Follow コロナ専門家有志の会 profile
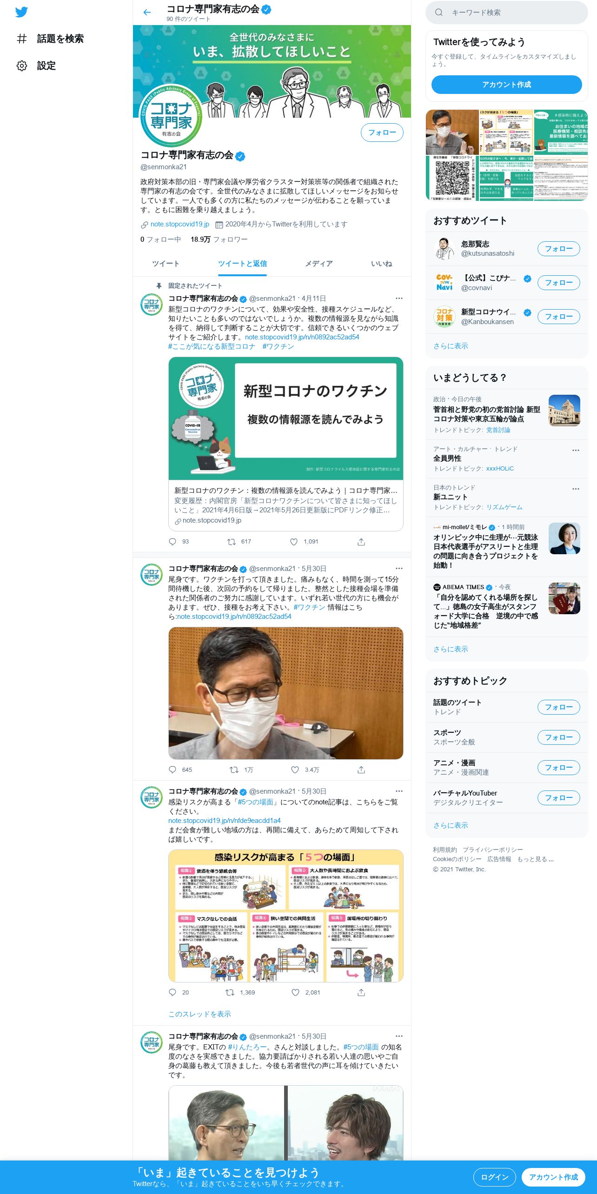This screenshot has width=597, height=1194. (382, 133)
